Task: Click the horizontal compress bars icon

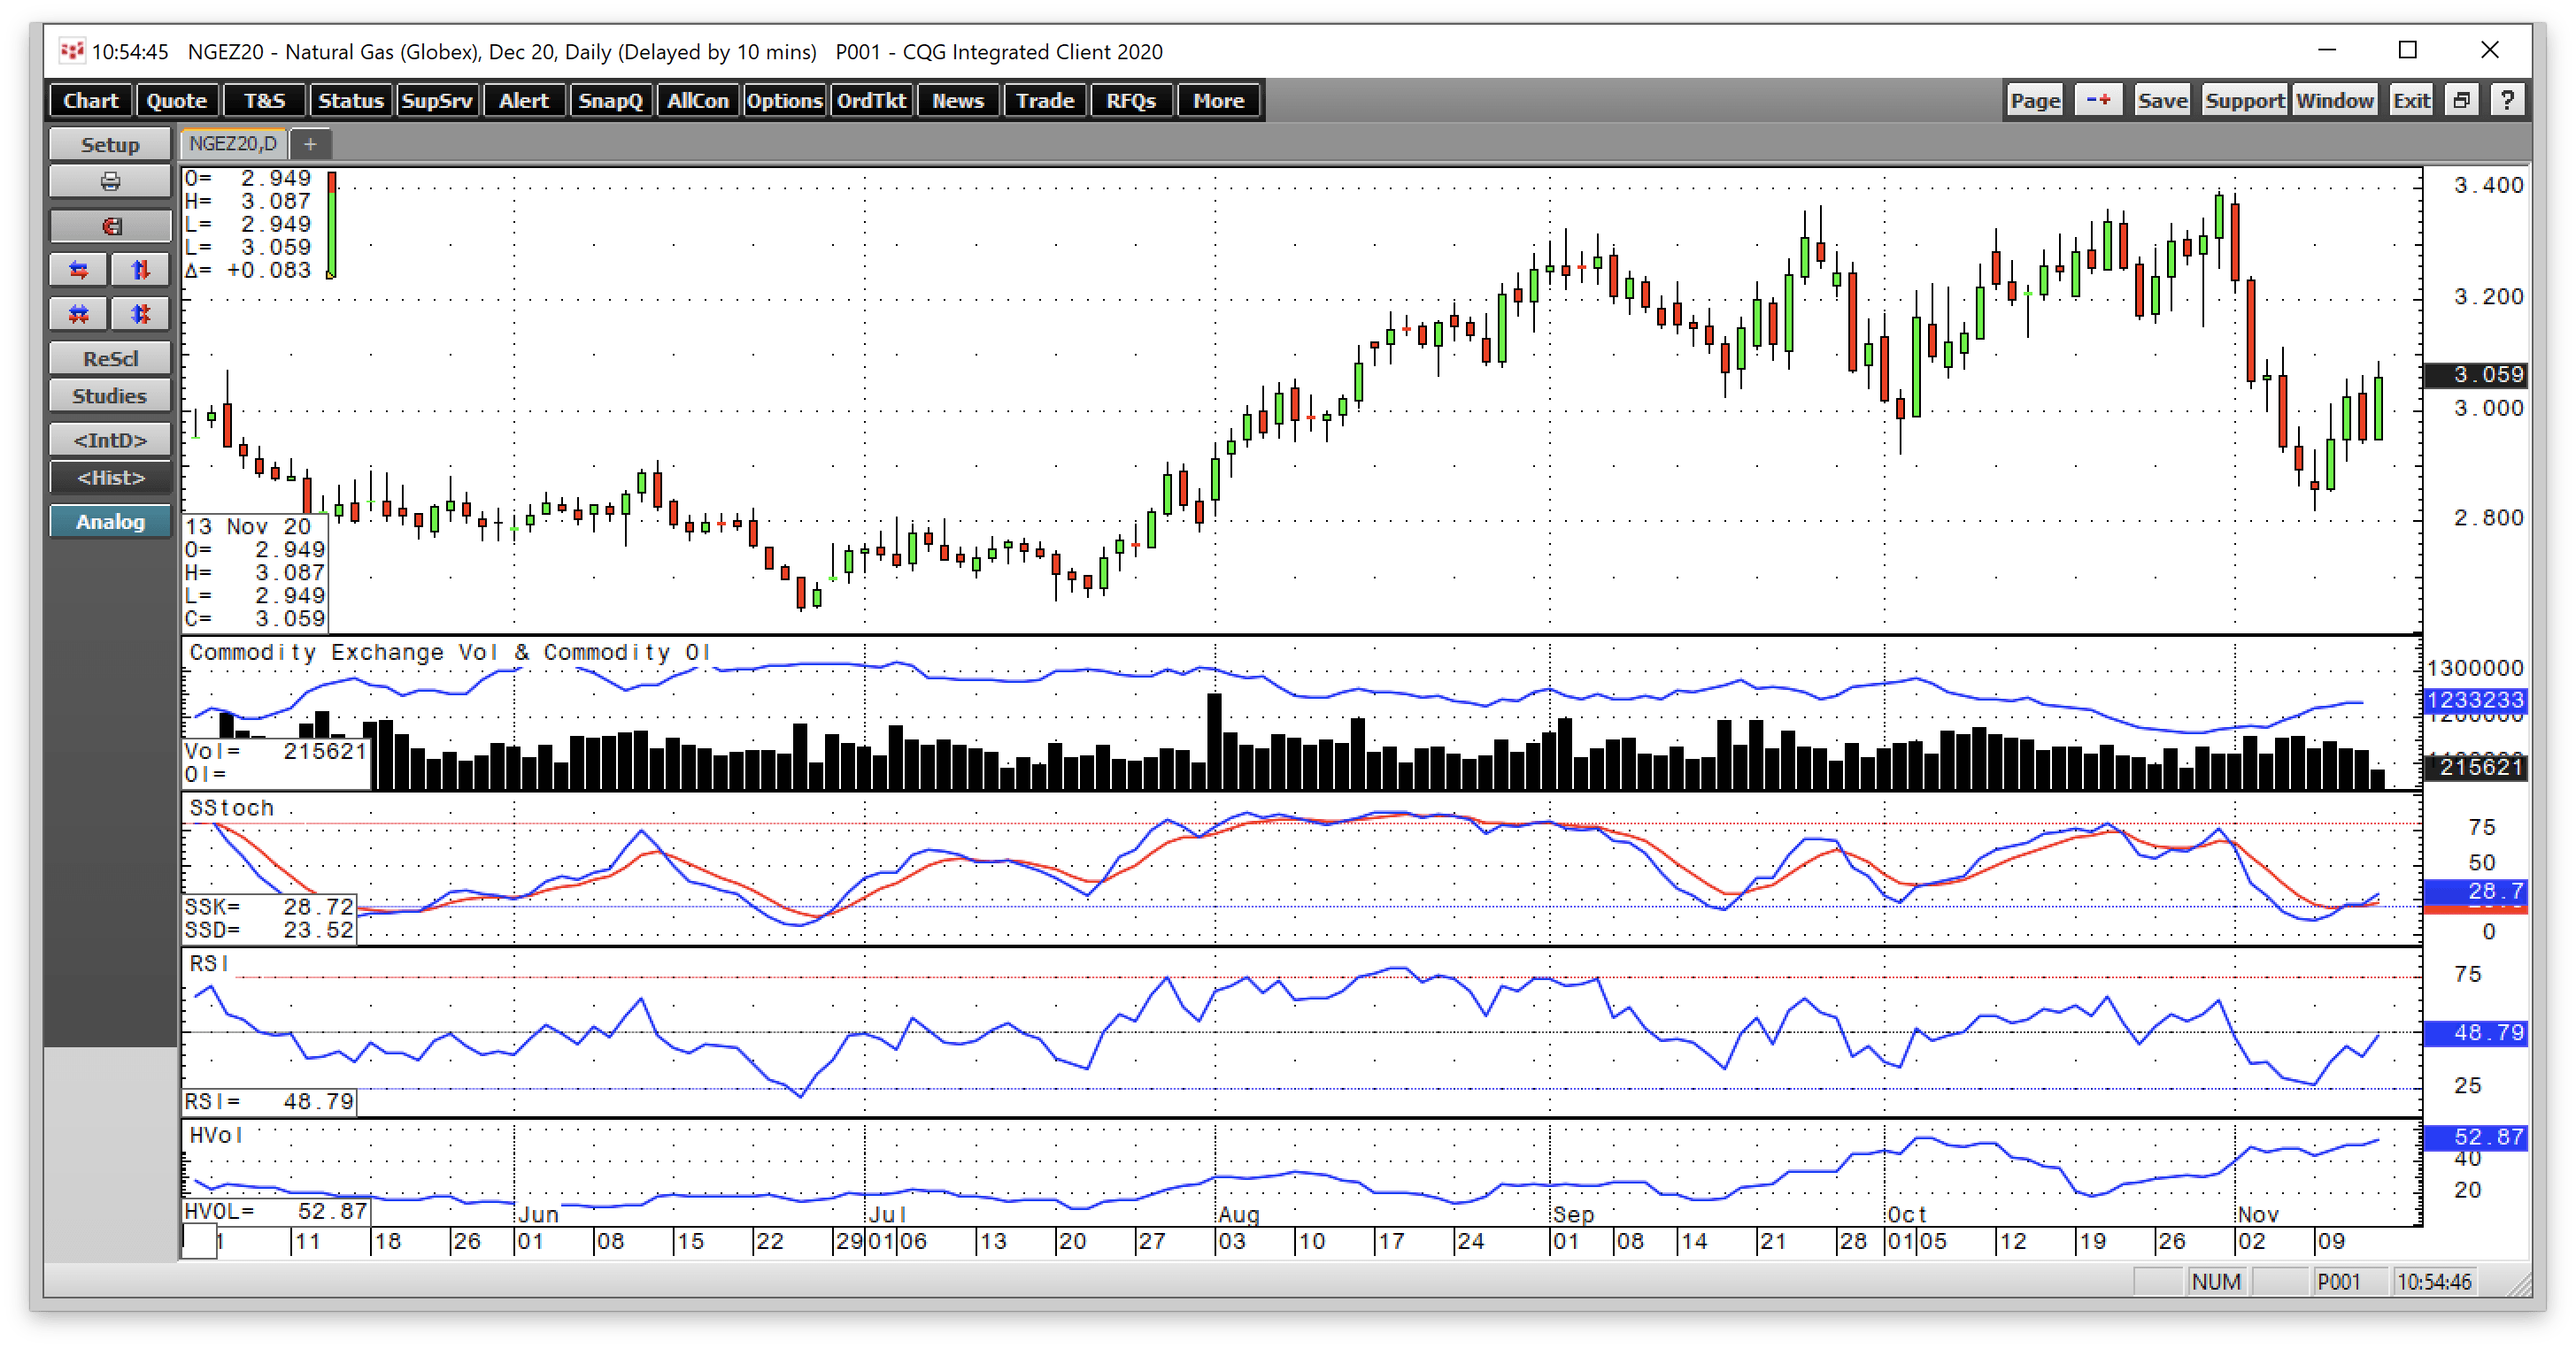Action: (x=77, y=313)
